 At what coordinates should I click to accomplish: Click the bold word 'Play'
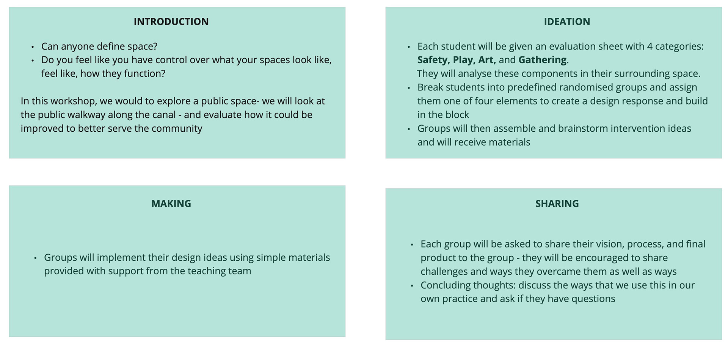coord(462,60)
